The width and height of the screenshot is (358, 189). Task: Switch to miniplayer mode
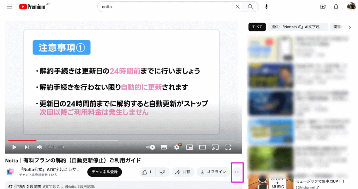click(190, 147)
